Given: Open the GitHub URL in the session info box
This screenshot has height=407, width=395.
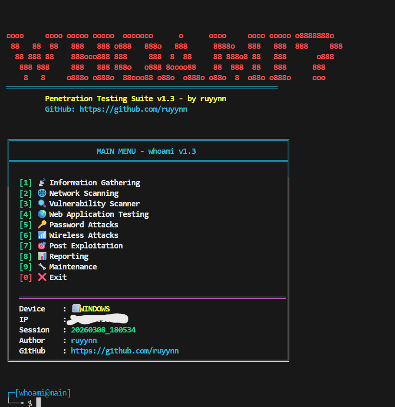Looking at the screenshot, I should click(x=124, y=351).
